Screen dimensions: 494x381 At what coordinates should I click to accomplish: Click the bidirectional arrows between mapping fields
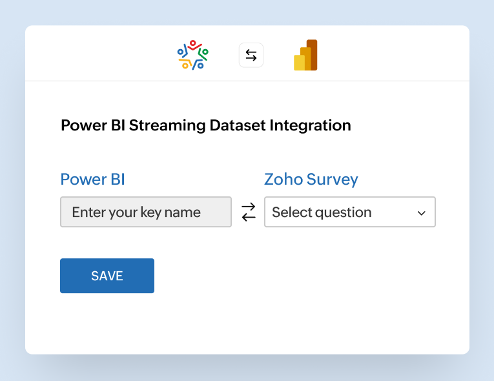coord(249,212)
